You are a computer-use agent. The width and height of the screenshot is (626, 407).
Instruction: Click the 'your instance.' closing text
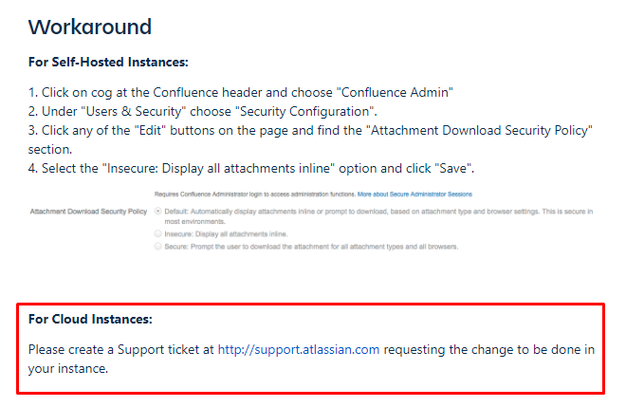pos(68,368)
